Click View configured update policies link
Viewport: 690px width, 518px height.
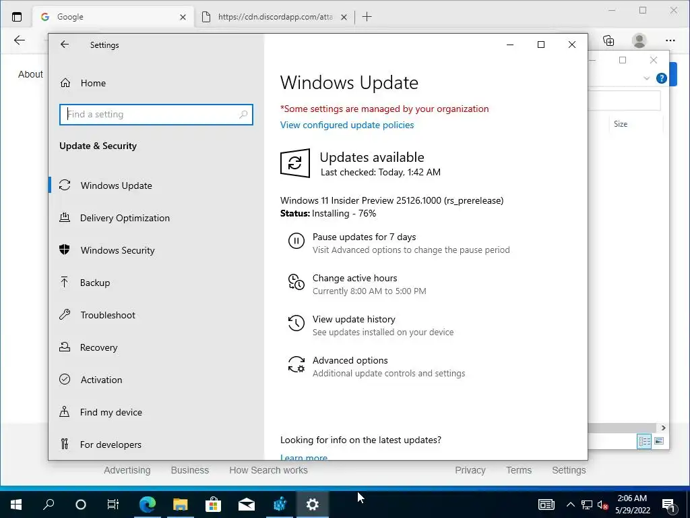pos(347,125)
